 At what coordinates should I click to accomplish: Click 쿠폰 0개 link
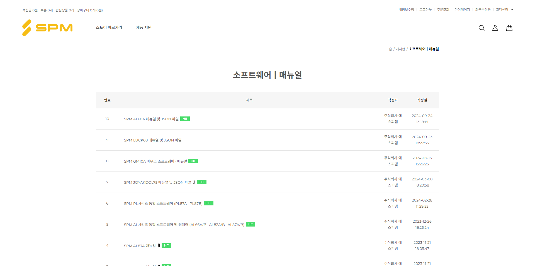(x=47, y=10)
